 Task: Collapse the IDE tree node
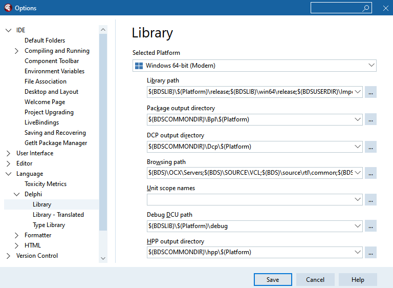coord(9,30)
